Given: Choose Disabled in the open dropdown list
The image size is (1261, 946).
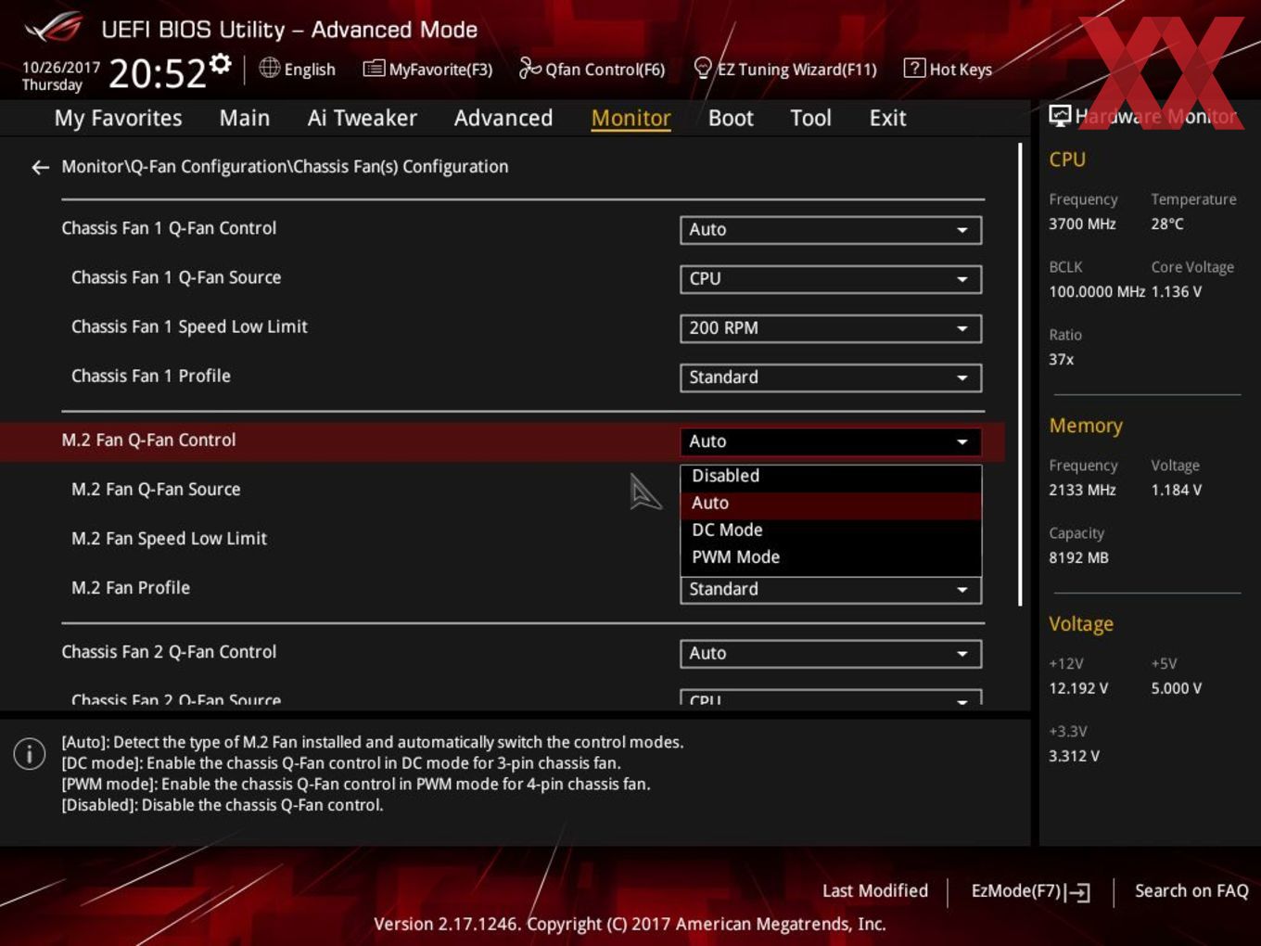Looking at the screenshot, I should point(831,476).
